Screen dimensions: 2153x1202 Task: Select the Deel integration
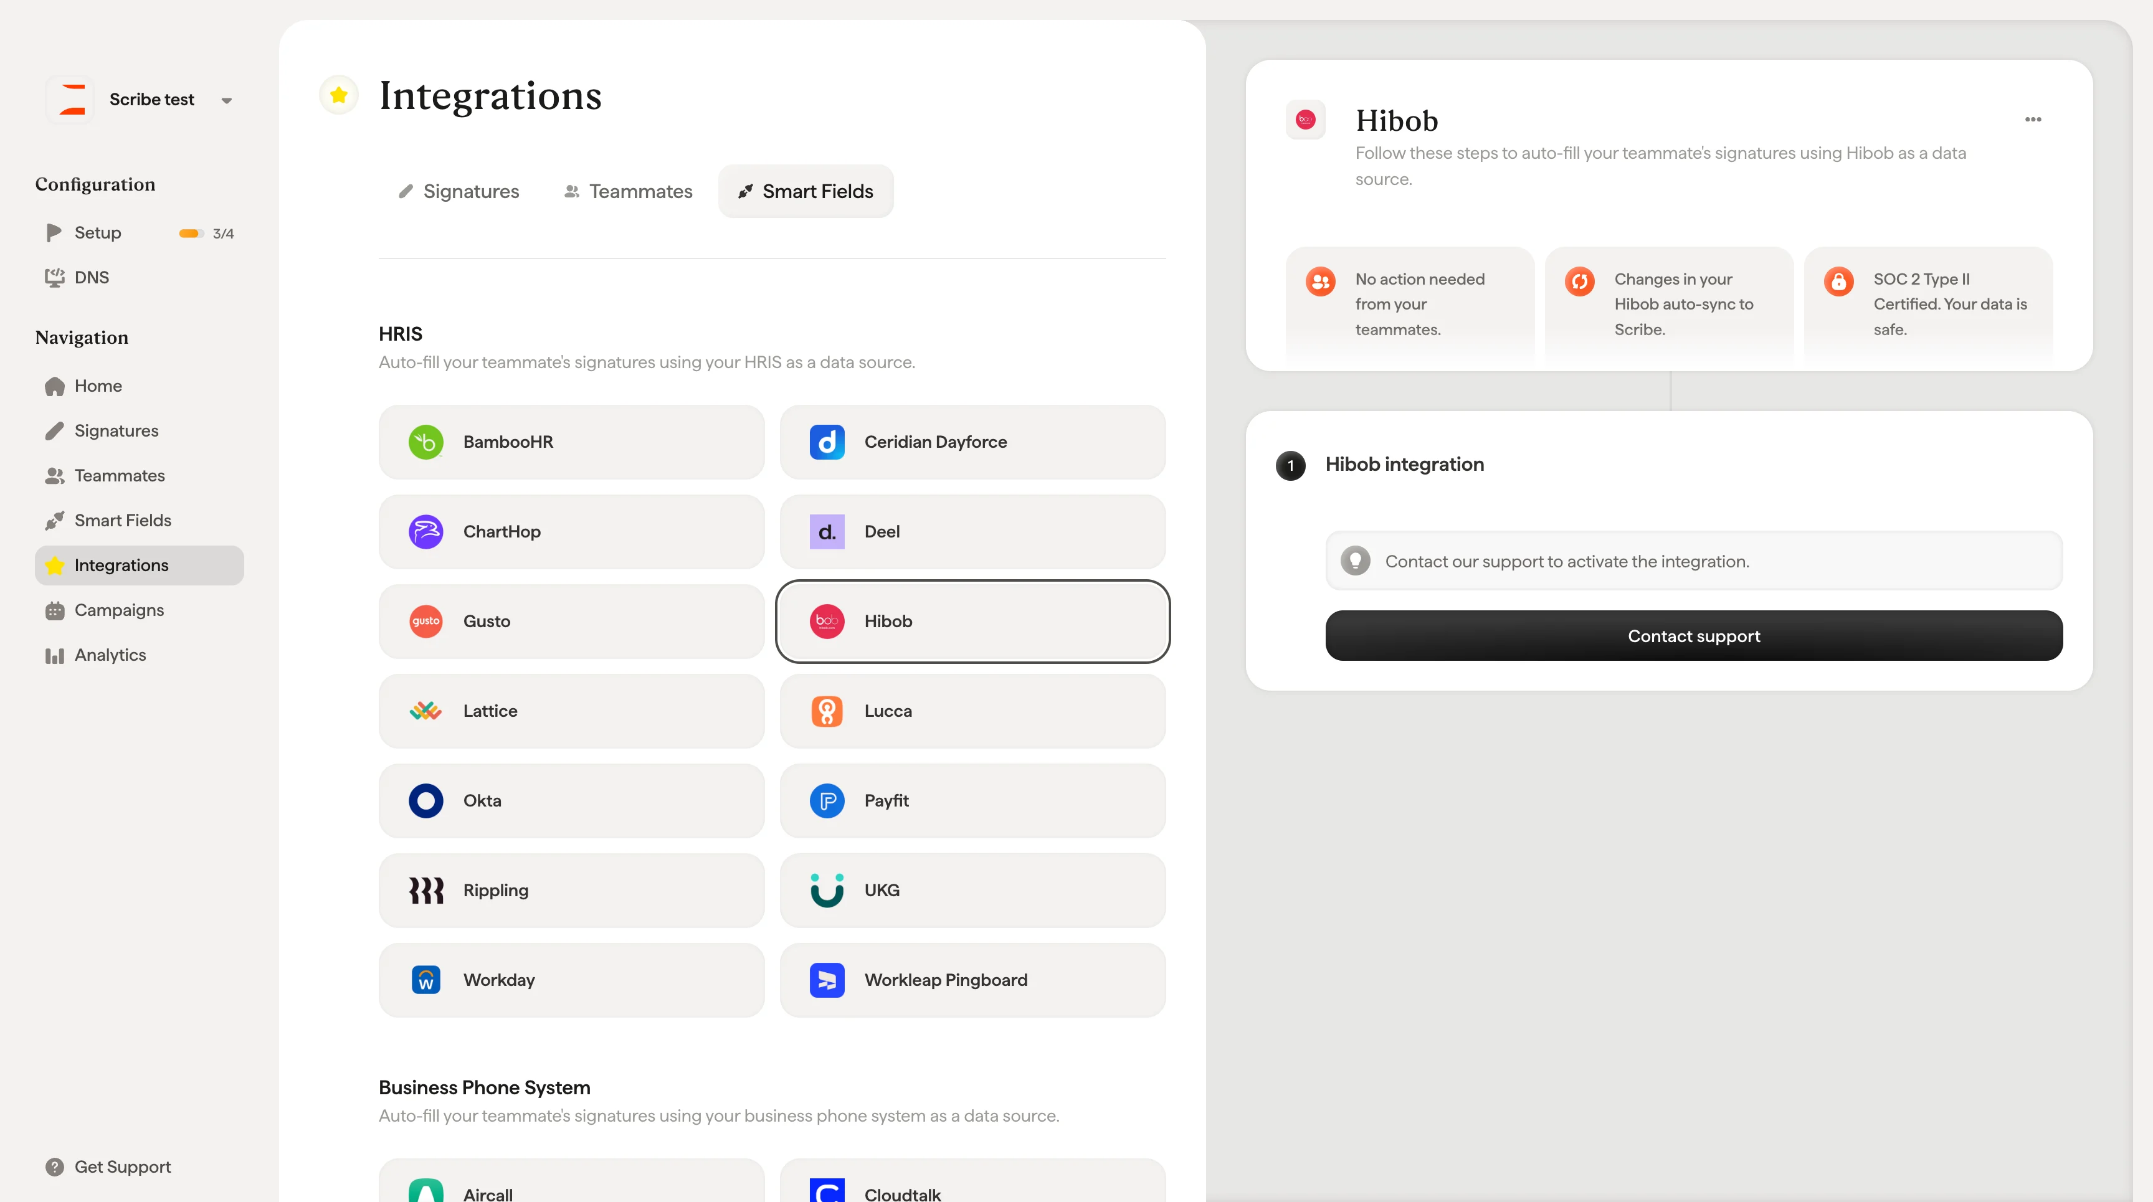[x=973, y=532]
